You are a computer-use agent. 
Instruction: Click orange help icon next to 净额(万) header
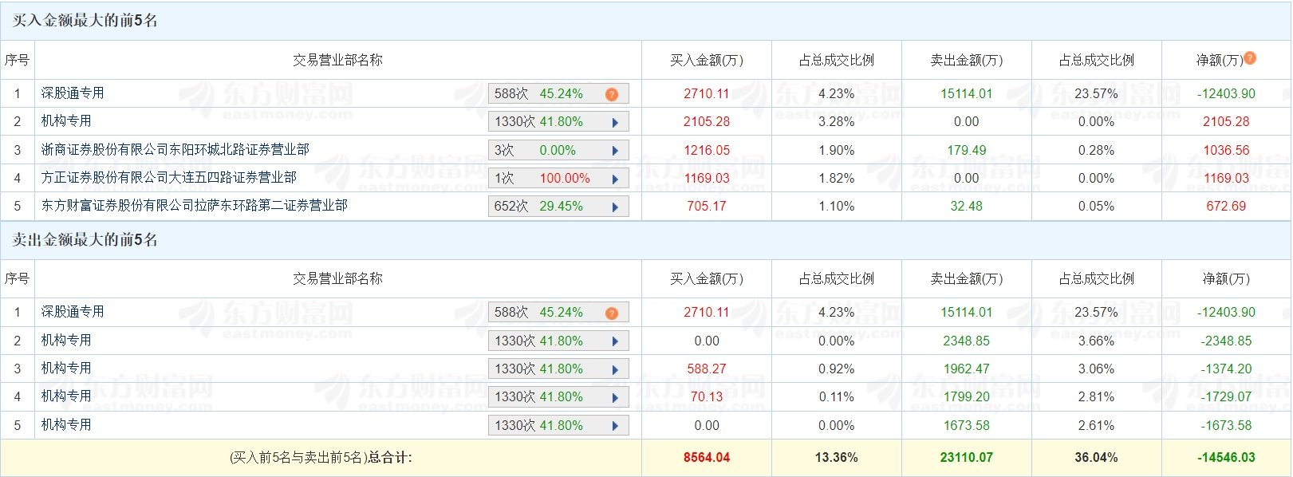1250,57
